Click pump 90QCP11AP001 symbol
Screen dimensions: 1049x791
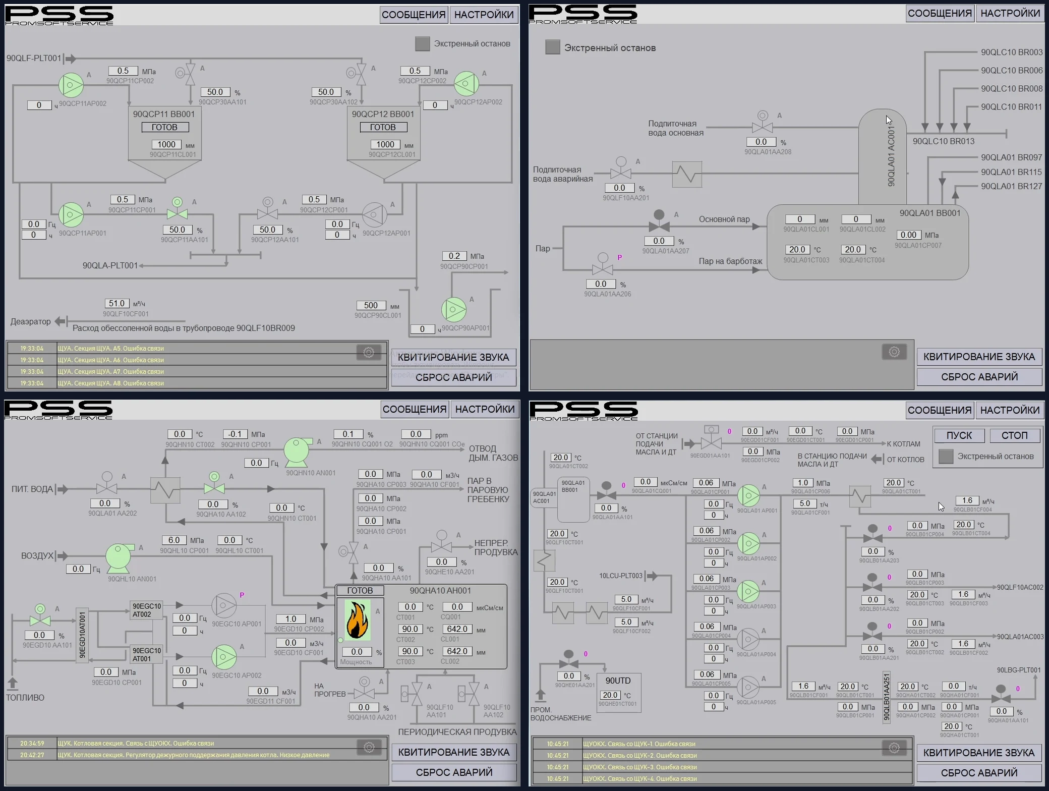pos(71,215)
